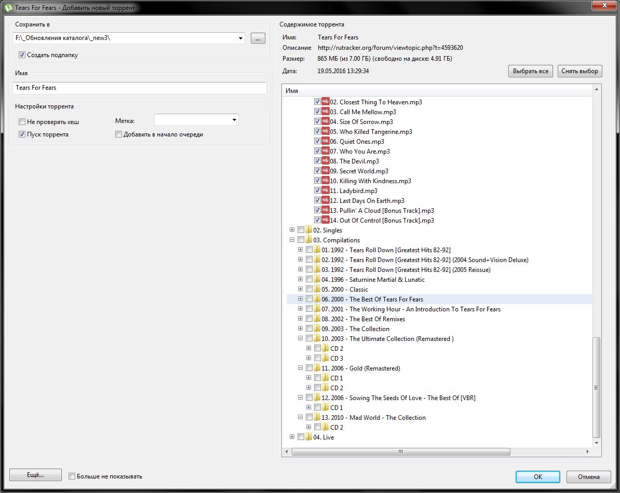
Task: Click the 'Отмена' cancel button
Action: click(588, 477)
